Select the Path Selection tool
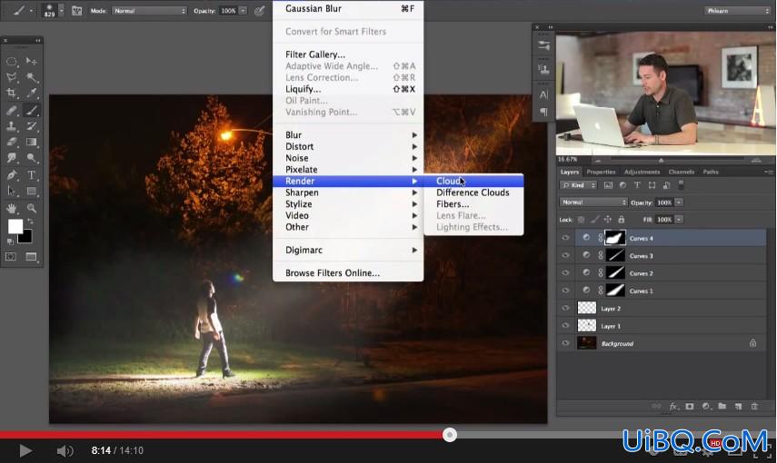Screen dimensions: 777x463 (12, 192)
